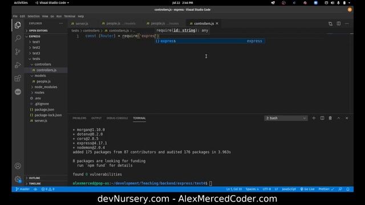This screenshot has height=205, width=365.
Task: Open editor more actions menu
Action: point(347,24)
